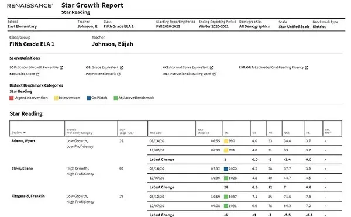Viewport: 351px width, 217px height.
Task: Click green swatch beside score 1097
Action: coord(226,197)
